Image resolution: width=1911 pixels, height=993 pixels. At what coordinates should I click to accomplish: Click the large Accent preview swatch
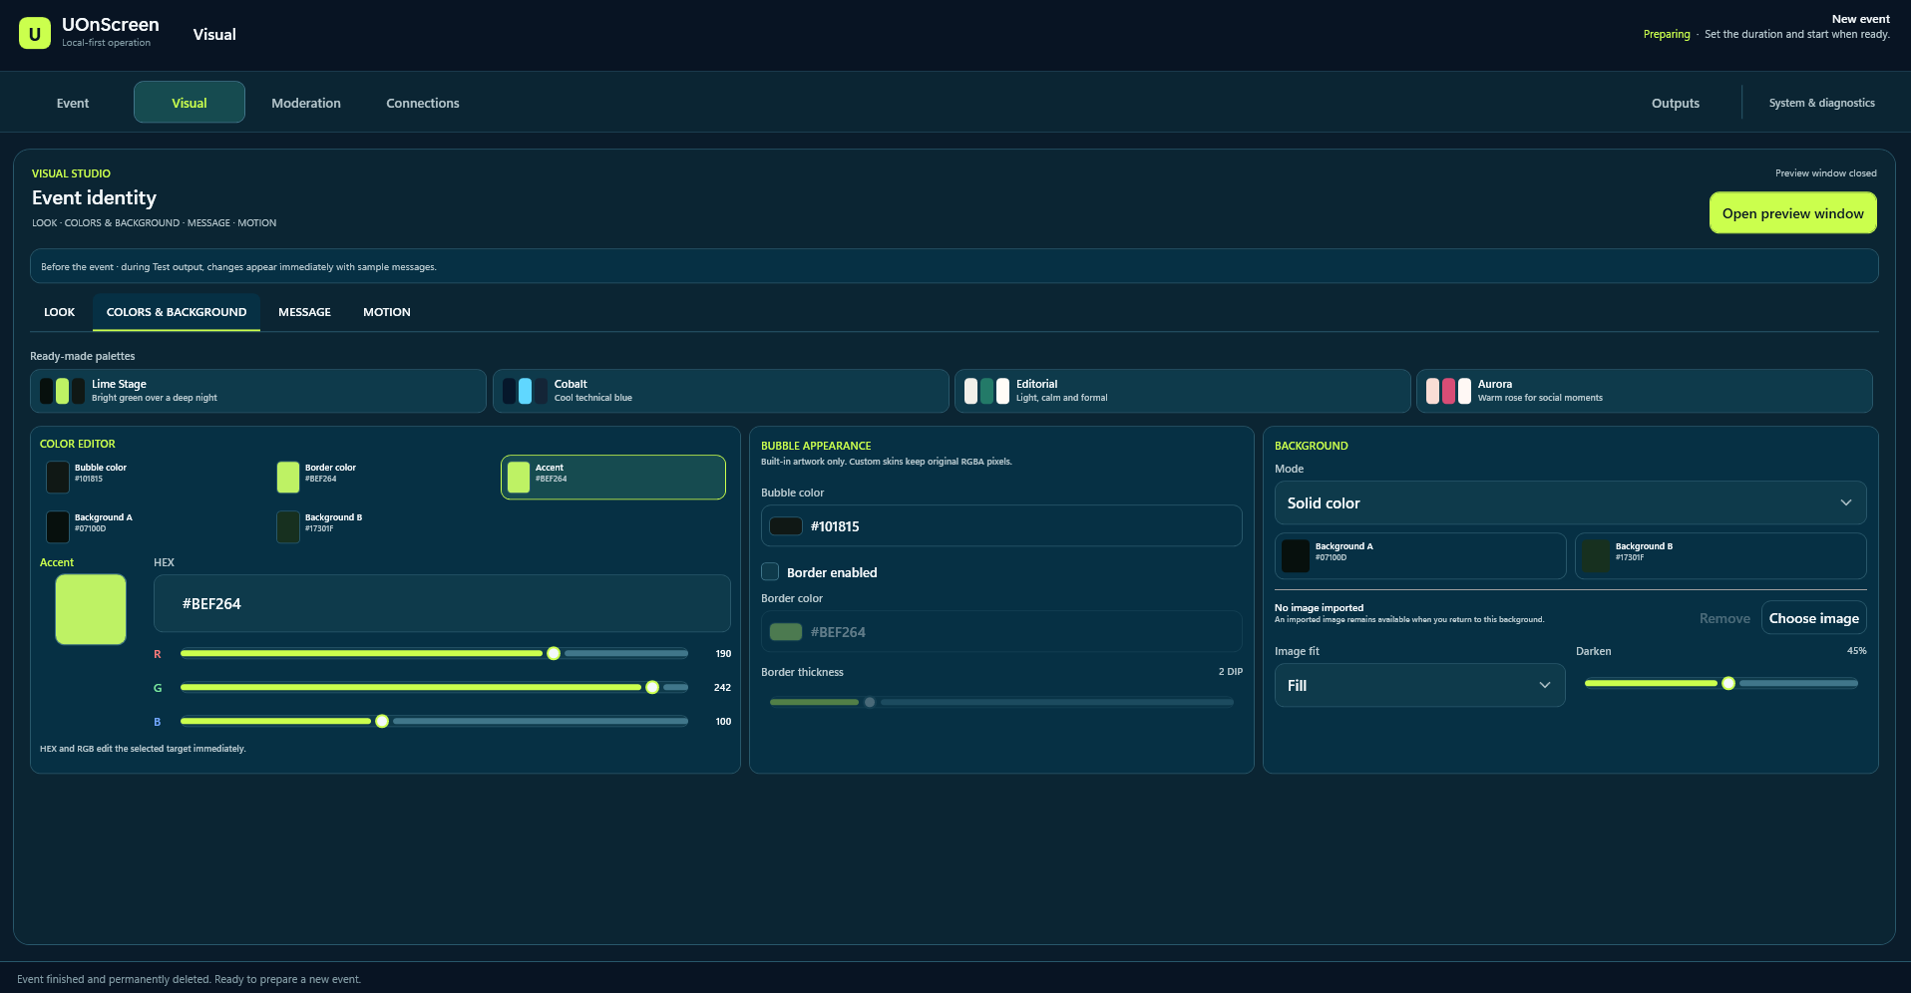click(x=91, y=609)
